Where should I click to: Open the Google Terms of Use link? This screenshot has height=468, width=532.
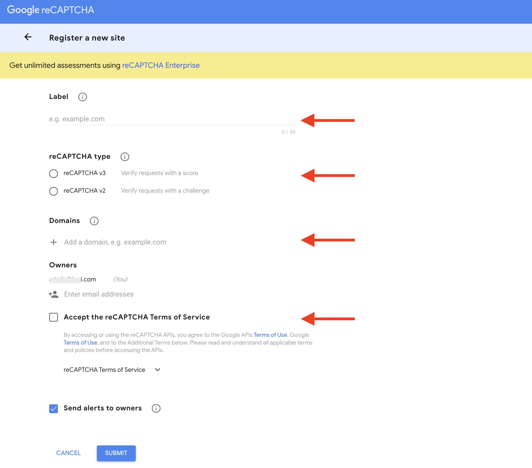click(80, 343)
